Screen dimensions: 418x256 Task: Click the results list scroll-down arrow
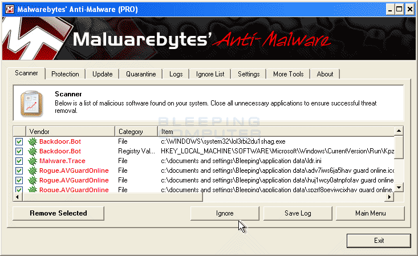click(x=399, y=188)
